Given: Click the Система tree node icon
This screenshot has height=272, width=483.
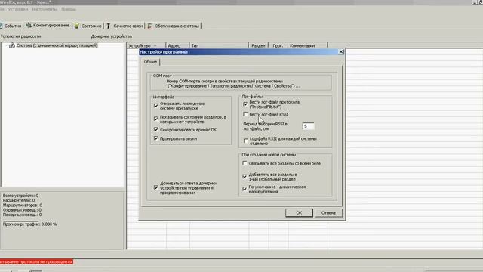Looking at the screenshot, I should [x=12, y=45].
